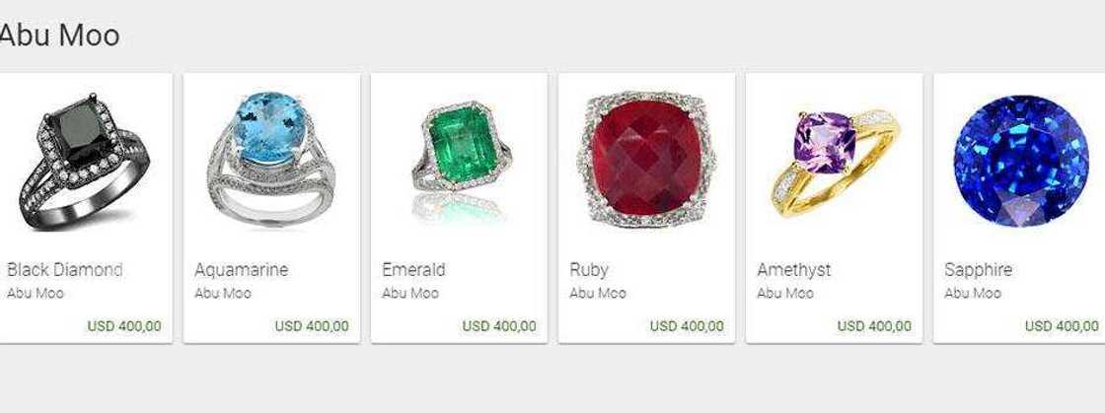Open the Ruby ring image
This screenshot has height=413, width=1105.
click(647, 160)
